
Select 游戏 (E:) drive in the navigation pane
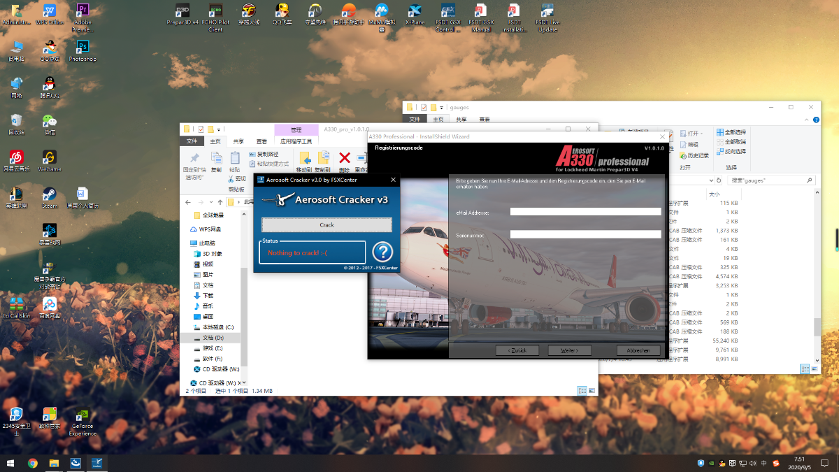click(x=208, y=348)
